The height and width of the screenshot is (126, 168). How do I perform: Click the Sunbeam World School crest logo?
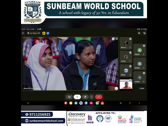(33, 12)
